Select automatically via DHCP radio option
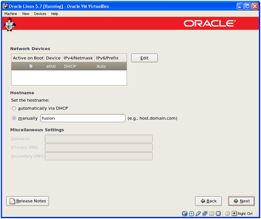The width and height of the screenshot is (261, 219). tap(14, 108)
